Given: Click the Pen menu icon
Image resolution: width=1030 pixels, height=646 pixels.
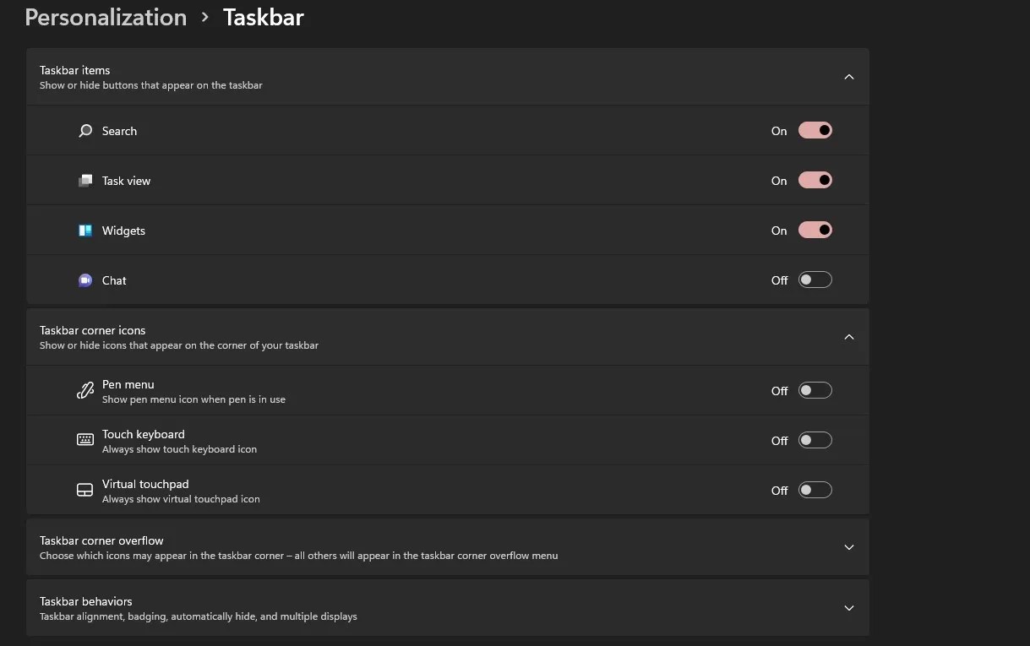Looking at the screenshot, I should point(84,390).
